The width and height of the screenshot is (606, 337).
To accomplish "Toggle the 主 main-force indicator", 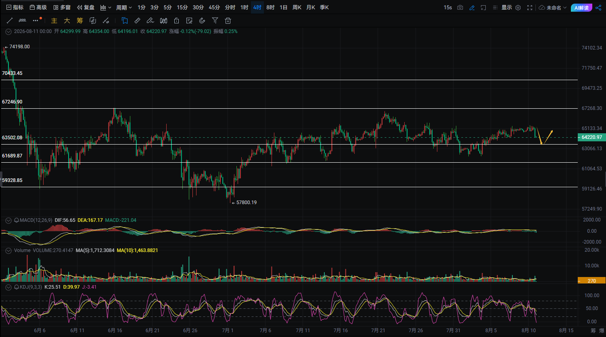I will click(54, 21).
